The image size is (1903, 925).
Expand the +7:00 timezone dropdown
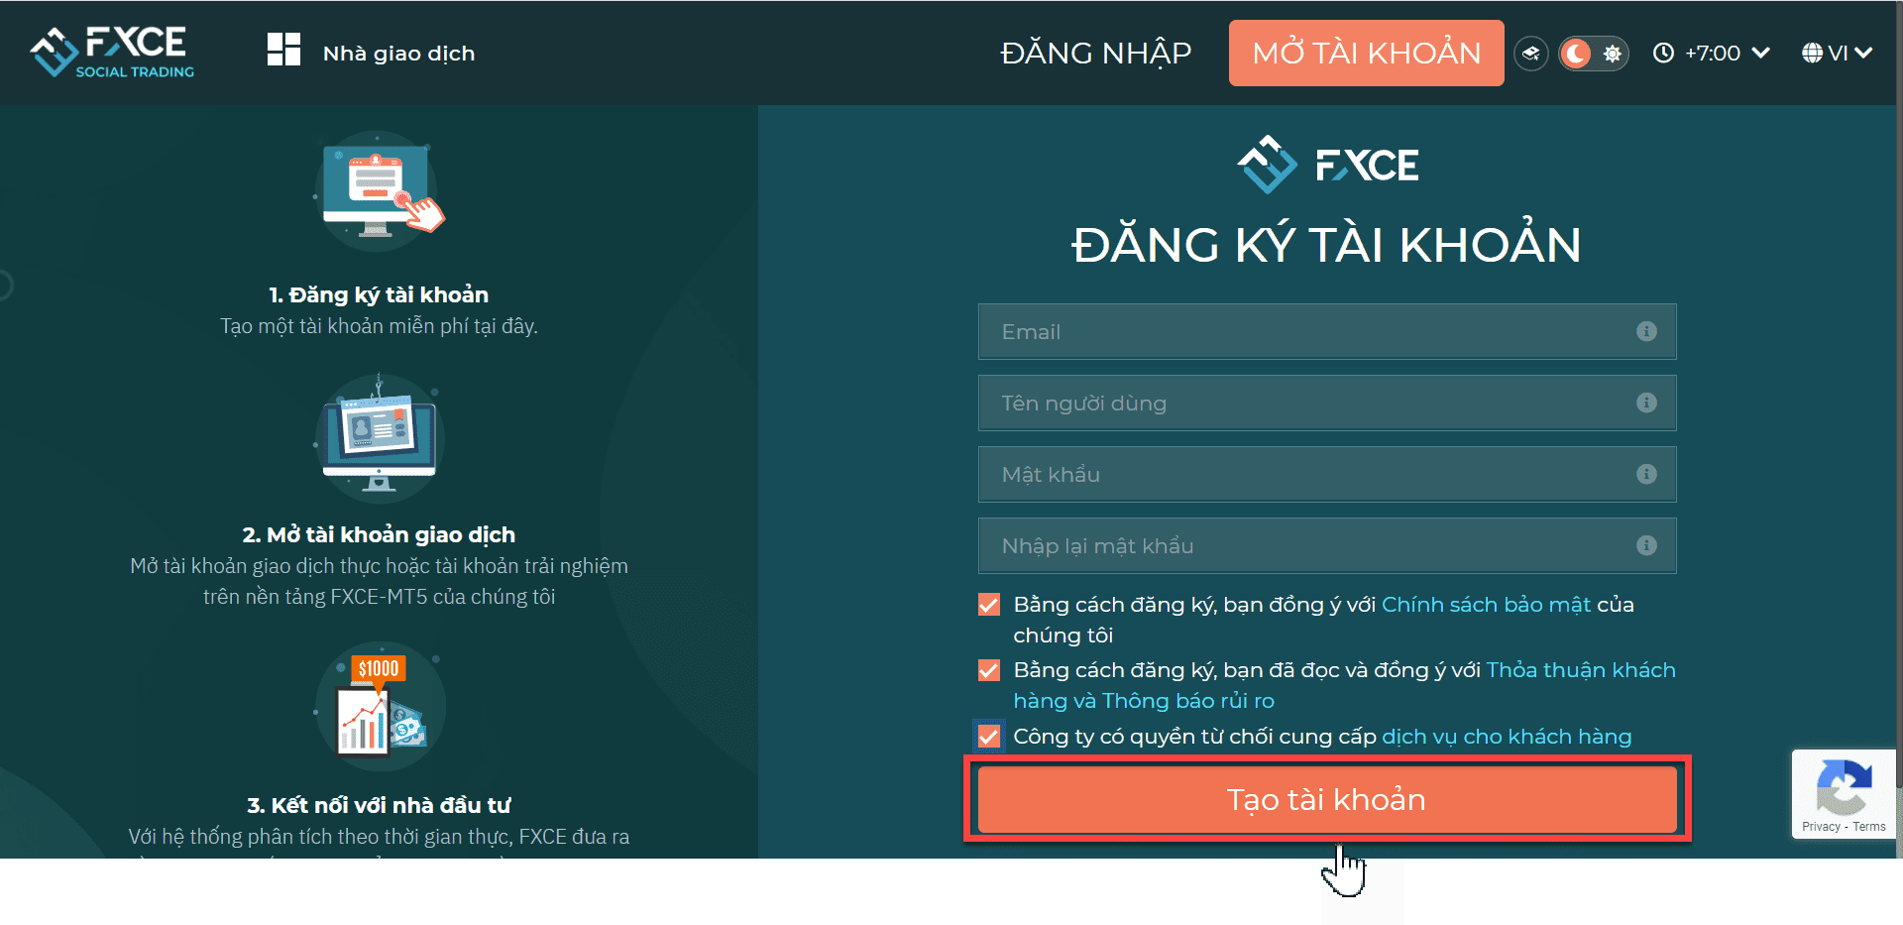pos(1727,53)
